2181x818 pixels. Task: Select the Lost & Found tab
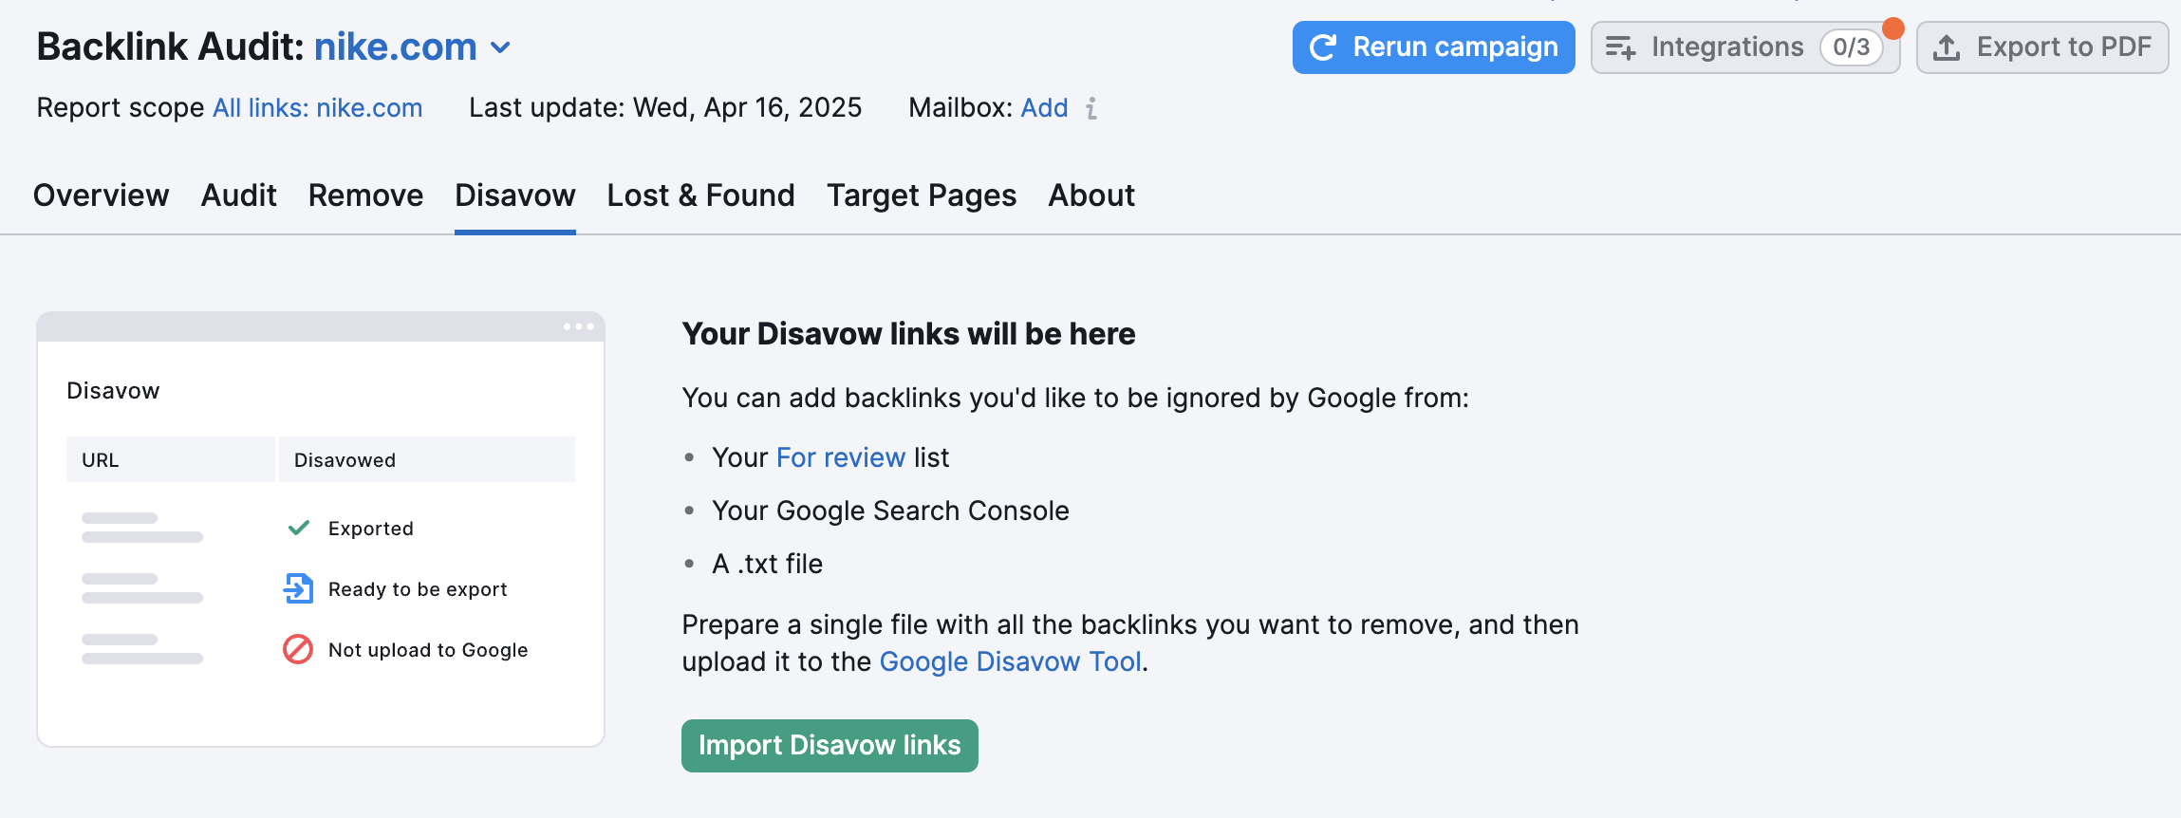[700, 195]
